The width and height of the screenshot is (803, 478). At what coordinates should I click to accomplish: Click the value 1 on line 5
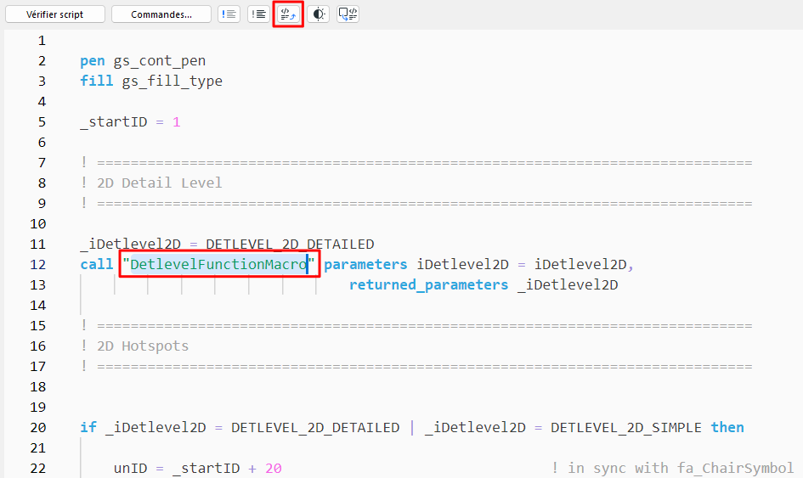(x=176, y=121)
